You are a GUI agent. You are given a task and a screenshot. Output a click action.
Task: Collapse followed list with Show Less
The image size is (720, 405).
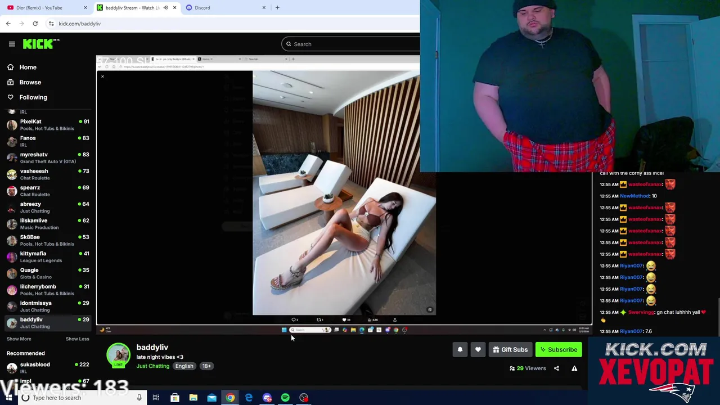click(x=77, y=339)
